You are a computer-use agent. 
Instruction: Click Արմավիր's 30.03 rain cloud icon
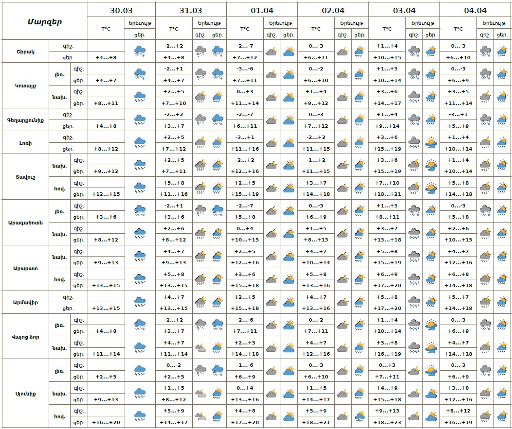point(140,302)
